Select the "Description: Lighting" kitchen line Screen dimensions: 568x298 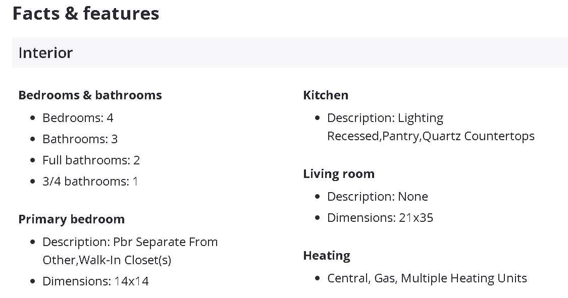point(385,118)
